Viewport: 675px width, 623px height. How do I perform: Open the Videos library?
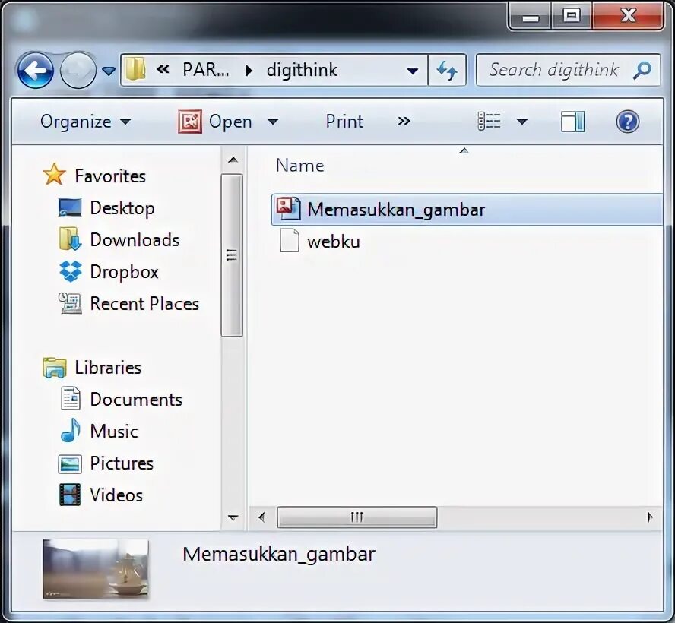click(116, 495)
